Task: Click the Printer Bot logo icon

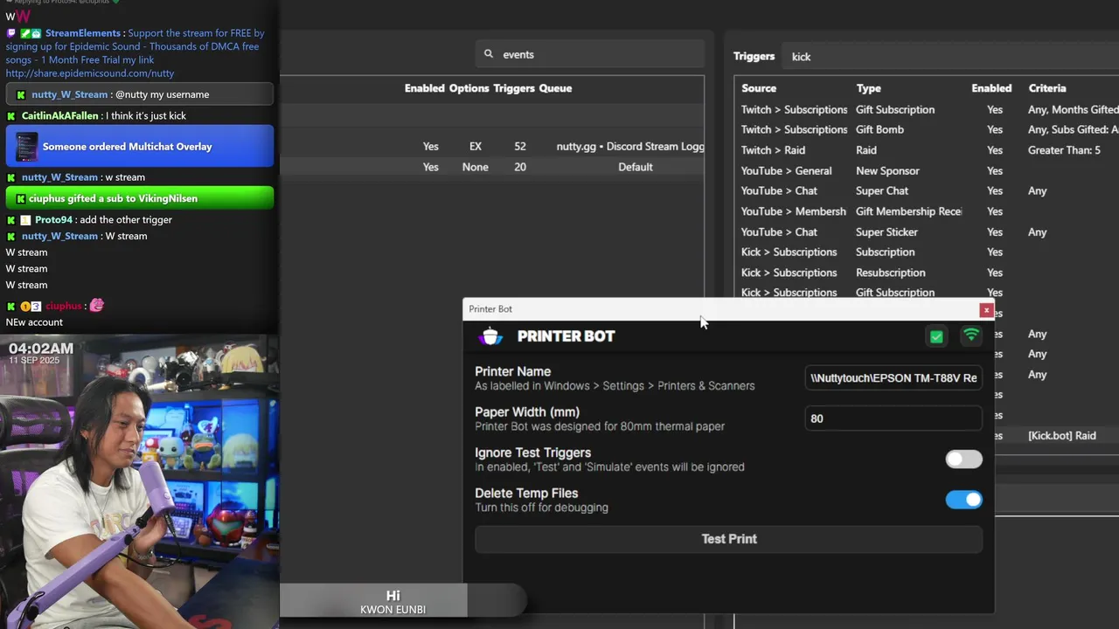Action: pyautogui.click(x=491, y=336)
